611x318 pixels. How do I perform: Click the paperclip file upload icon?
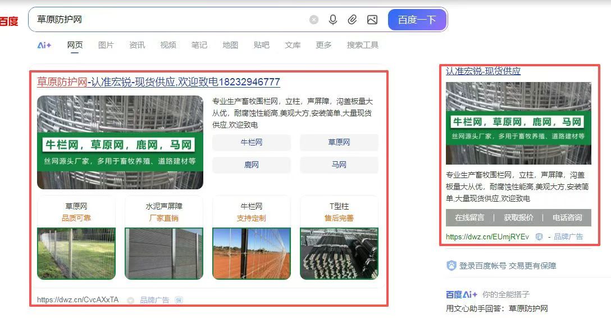click(x=352, y=20)
